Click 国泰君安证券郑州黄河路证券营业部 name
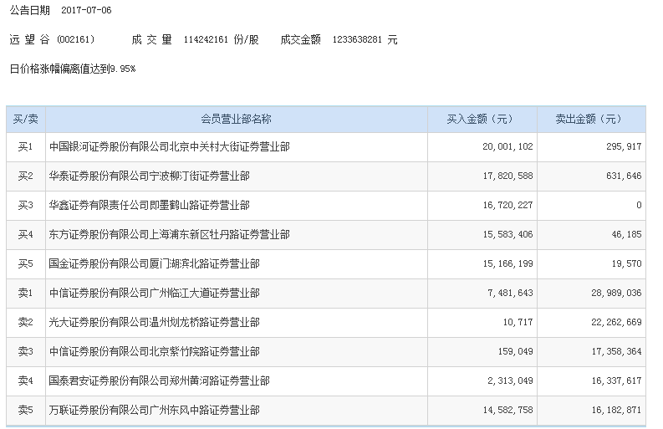Screen dimensions: 663x429 160,380
